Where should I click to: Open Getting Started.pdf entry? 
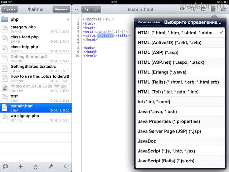36,59
